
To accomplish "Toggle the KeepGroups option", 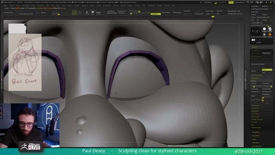I will tap(156, 14).
